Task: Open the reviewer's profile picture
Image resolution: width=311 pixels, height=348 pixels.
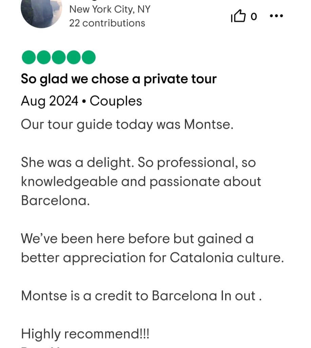Action: click(x=41, y=12)
